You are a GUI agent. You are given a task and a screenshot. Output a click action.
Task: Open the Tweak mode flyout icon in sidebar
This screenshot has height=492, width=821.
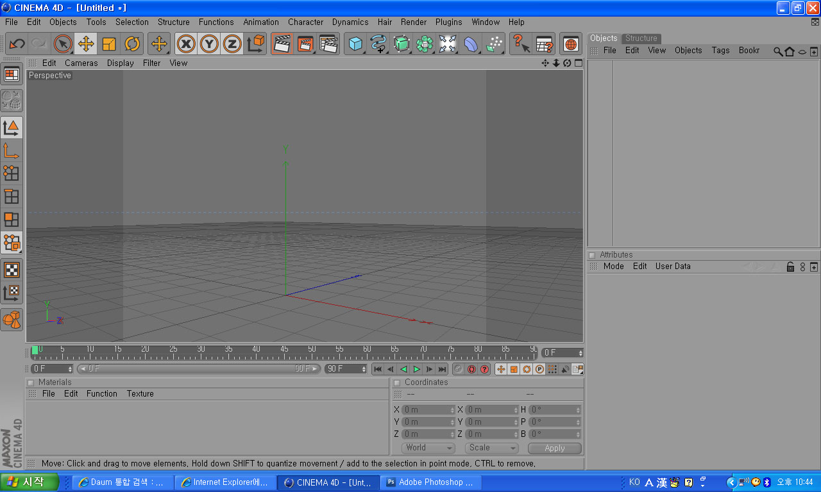[x=12, y=243]
